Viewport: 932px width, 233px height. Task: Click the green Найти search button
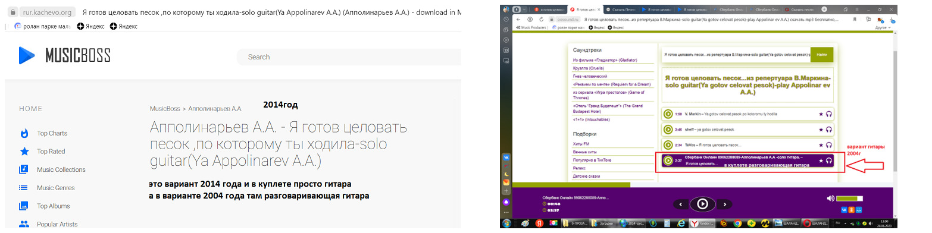[x=822, y=54]
